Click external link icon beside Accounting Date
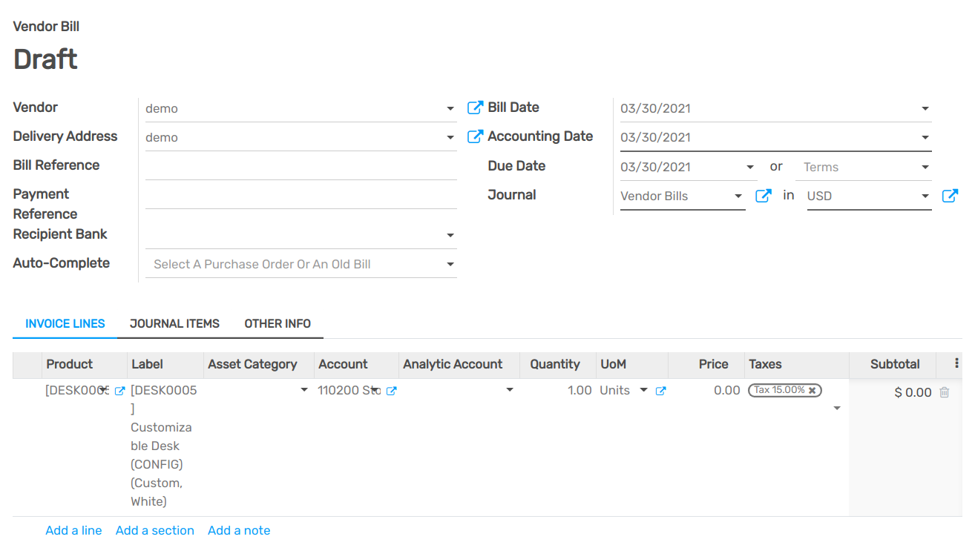975x545 pixels. coord(474,136)
